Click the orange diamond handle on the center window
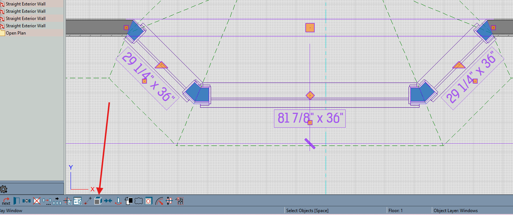 pyautogui.click(x=310, y=96)
